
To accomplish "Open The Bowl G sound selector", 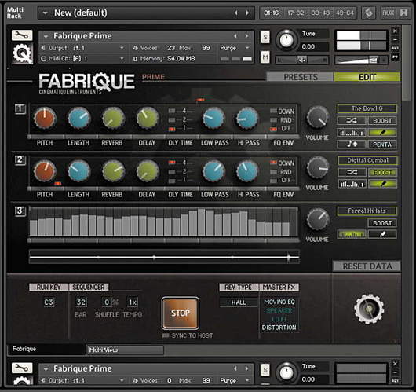I will click(x=367, y=108).
